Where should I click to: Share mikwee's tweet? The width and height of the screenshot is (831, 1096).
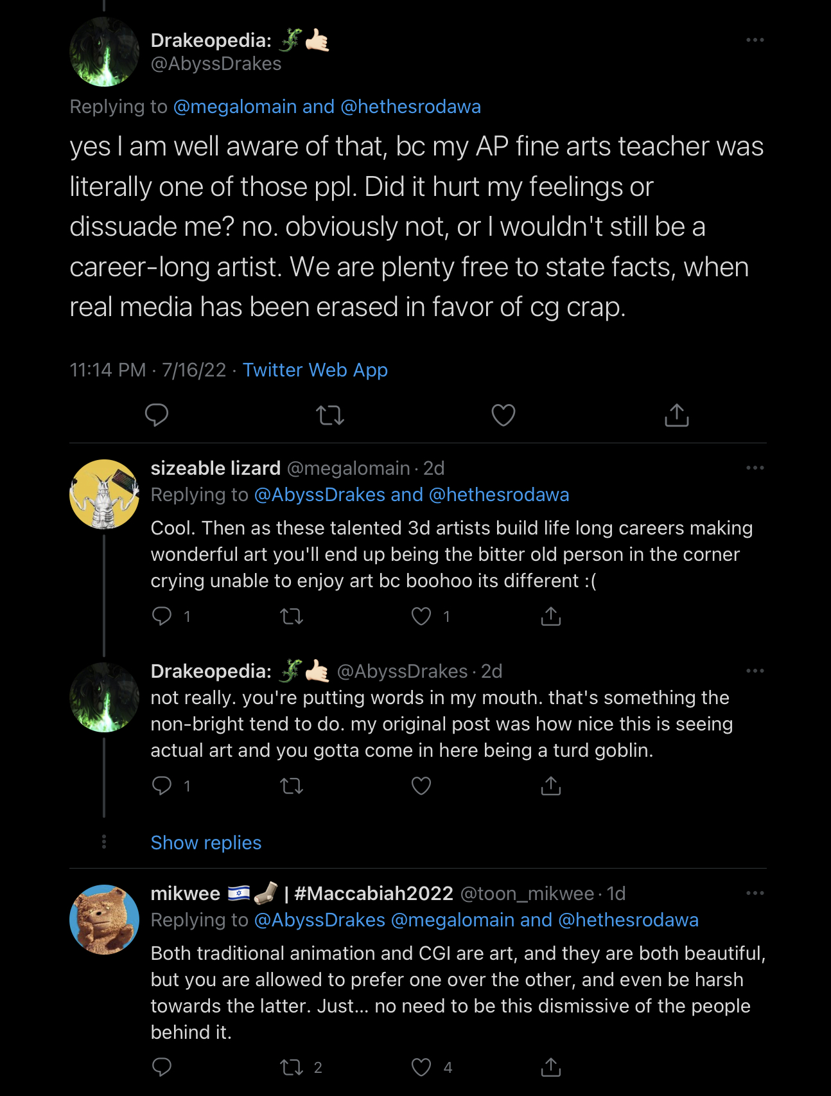[551, 1068]
